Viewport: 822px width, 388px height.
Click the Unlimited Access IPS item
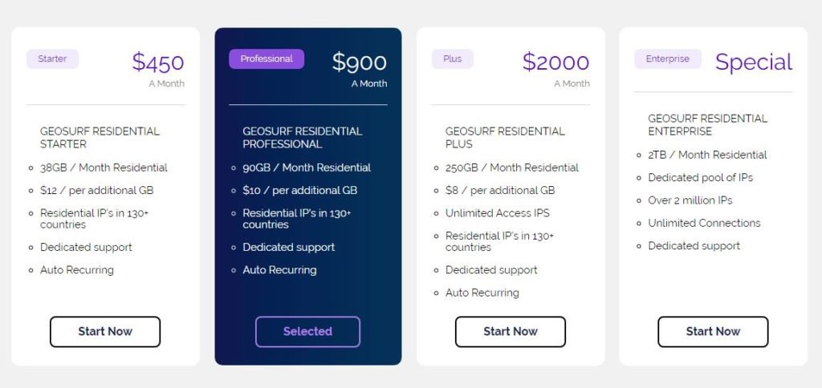point(498,213)
